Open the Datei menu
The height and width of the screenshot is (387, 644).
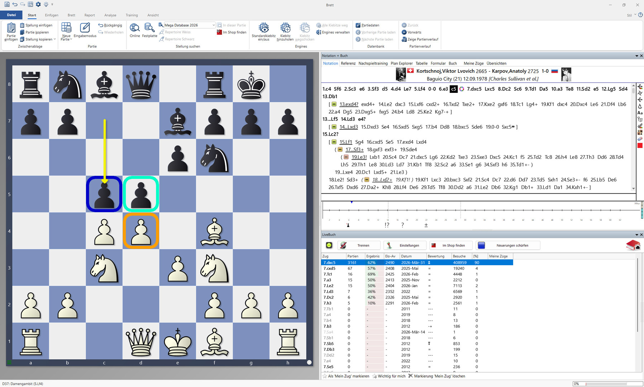(x=11, y=15)
